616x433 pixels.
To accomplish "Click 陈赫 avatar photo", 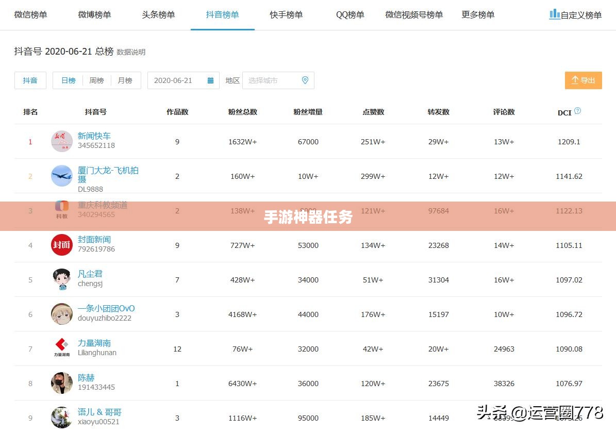I will pos(62,383).
